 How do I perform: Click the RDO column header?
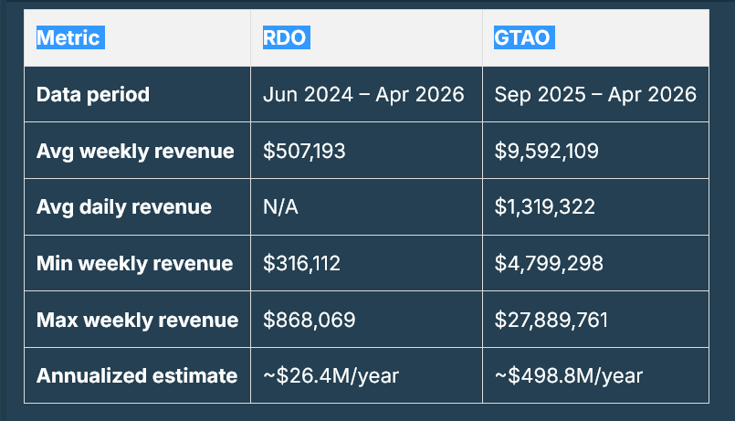click(x=284, y=38)
